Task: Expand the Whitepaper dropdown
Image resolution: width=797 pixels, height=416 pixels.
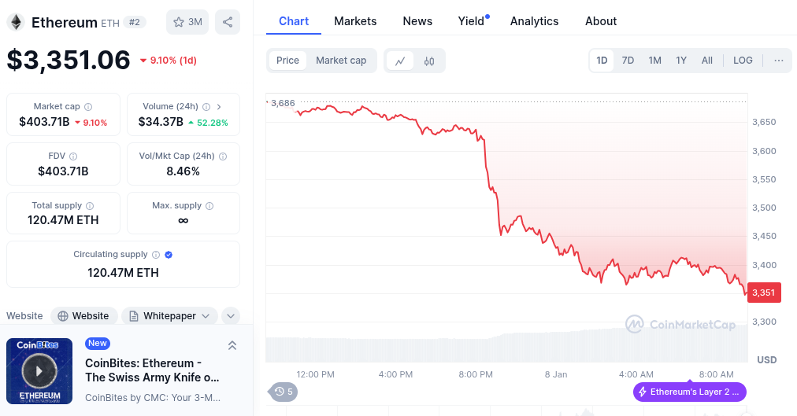Action: pos(169,316)
